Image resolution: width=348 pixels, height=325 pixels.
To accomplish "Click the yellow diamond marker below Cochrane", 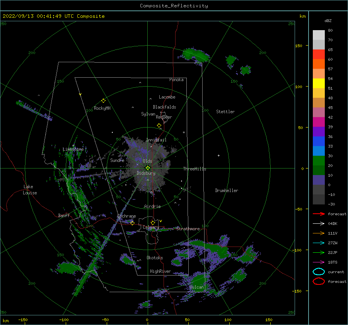I will pyautogui.click(x=132, y=223).
